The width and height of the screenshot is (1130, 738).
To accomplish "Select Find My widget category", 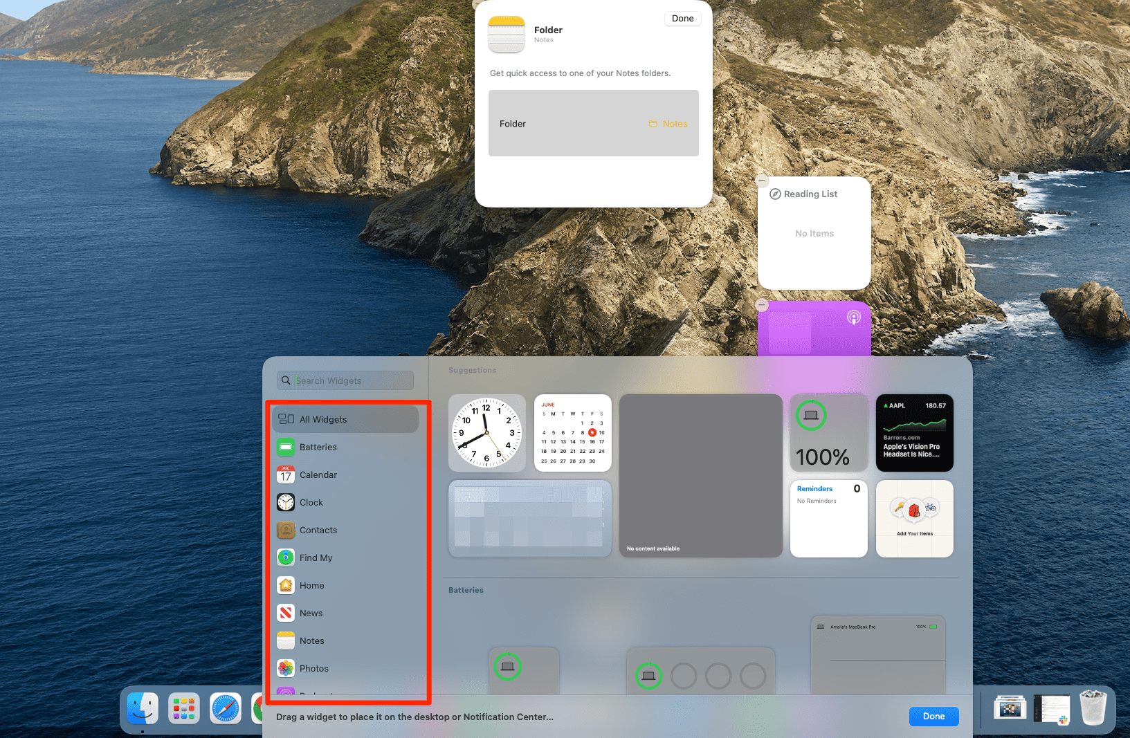I will [316, 558].
